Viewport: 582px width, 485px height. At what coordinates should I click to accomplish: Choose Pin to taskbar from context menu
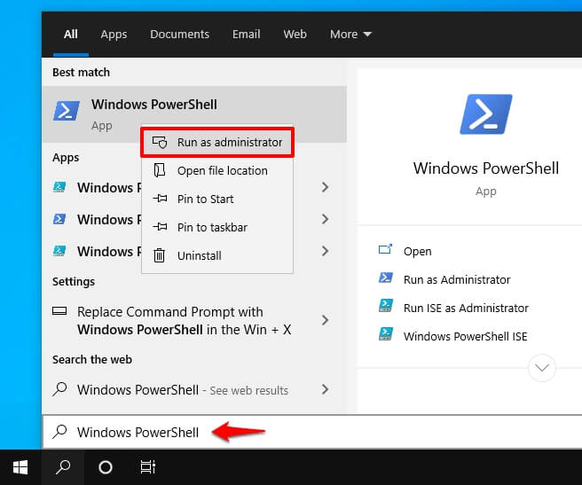pos(217,227)
